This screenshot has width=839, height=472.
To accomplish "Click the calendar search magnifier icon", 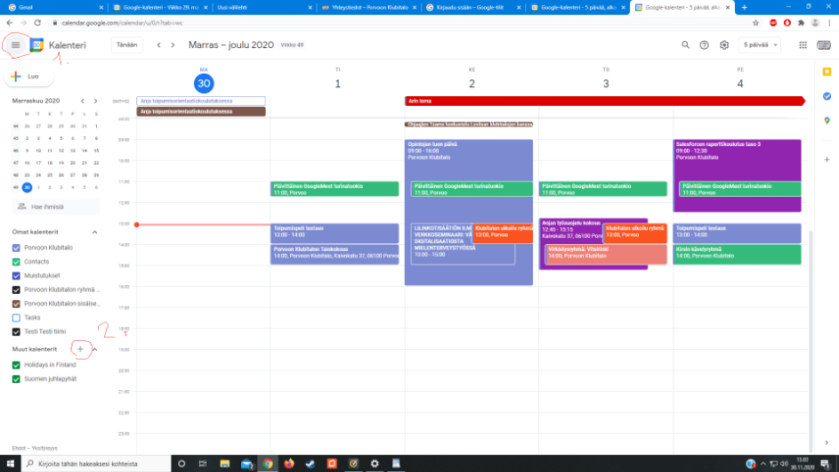I will [685, 45].
